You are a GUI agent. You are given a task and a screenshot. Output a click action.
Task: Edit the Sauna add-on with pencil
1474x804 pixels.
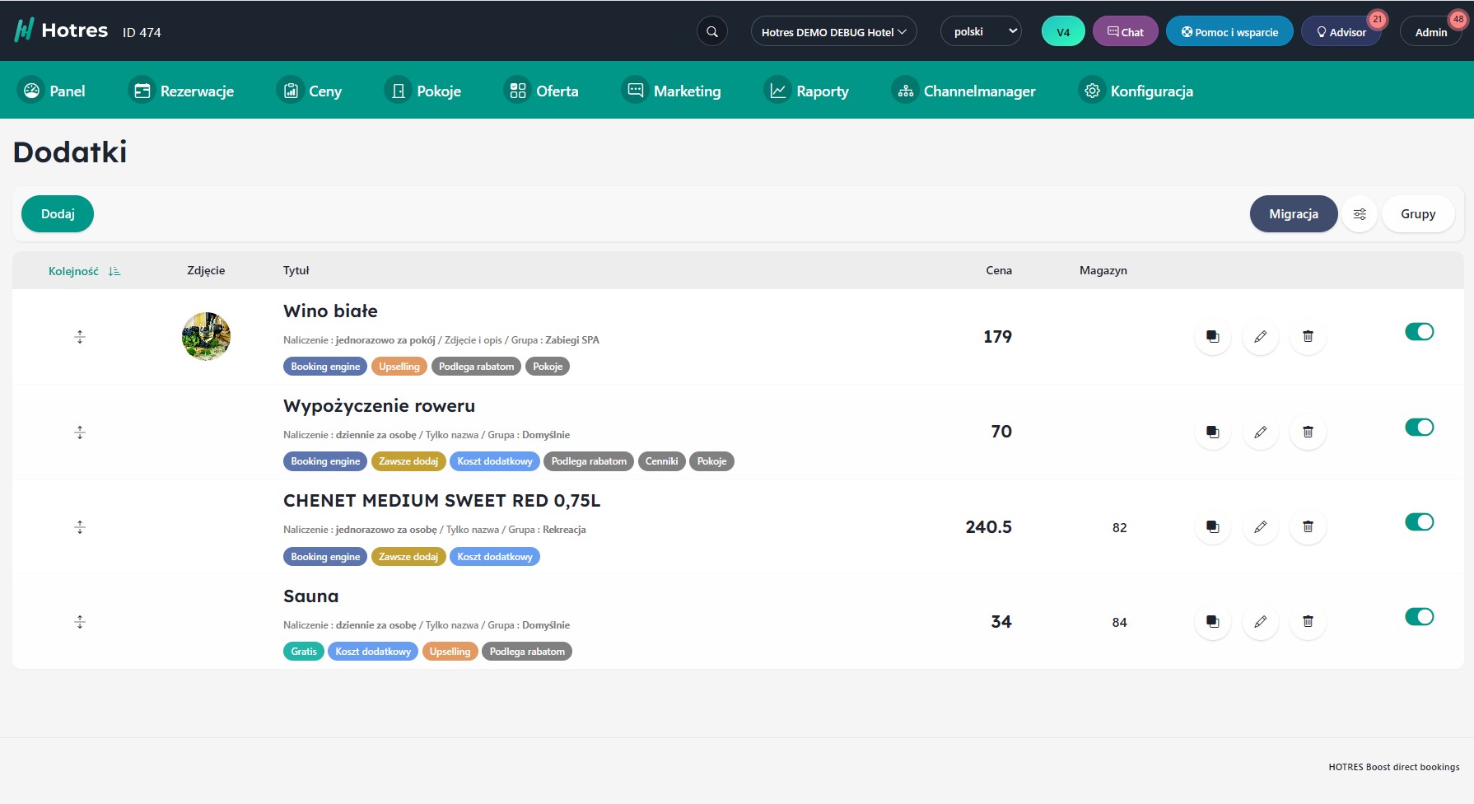[1260, 622]
